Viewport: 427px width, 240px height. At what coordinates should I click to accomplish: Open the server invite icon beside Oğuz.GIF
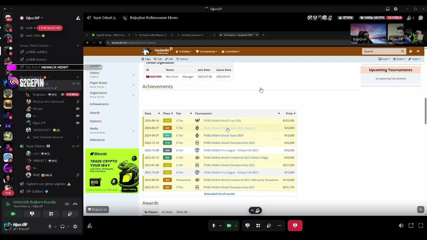(78, 18)
